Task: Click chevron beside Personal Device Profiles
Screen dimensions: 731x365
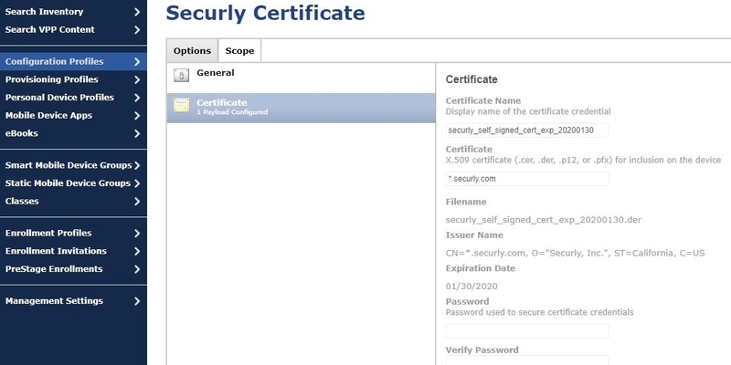Action: pos(137,98)
